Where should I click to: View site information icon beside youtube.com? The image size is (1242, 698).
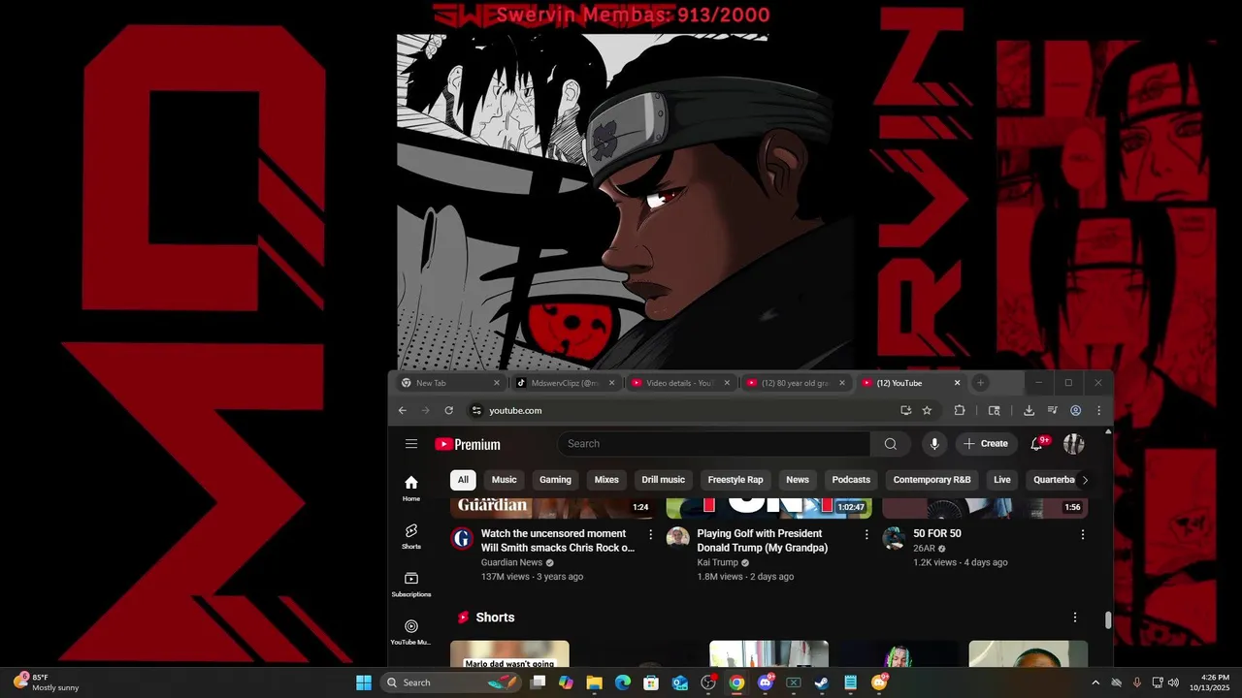(x=475, y=410)
